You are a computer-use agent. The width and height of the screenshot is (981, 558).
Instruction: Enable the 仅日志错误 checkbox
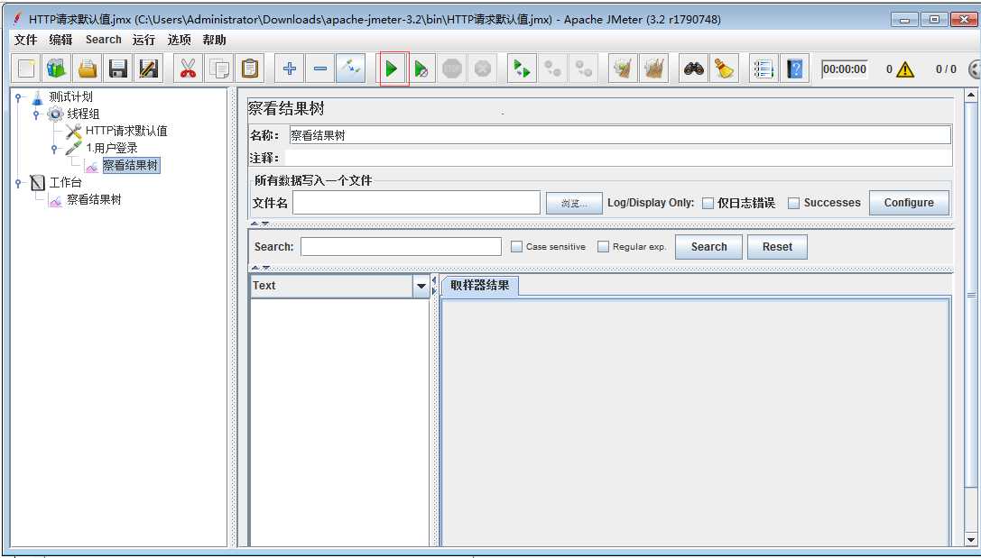click(x=708, y=203)
